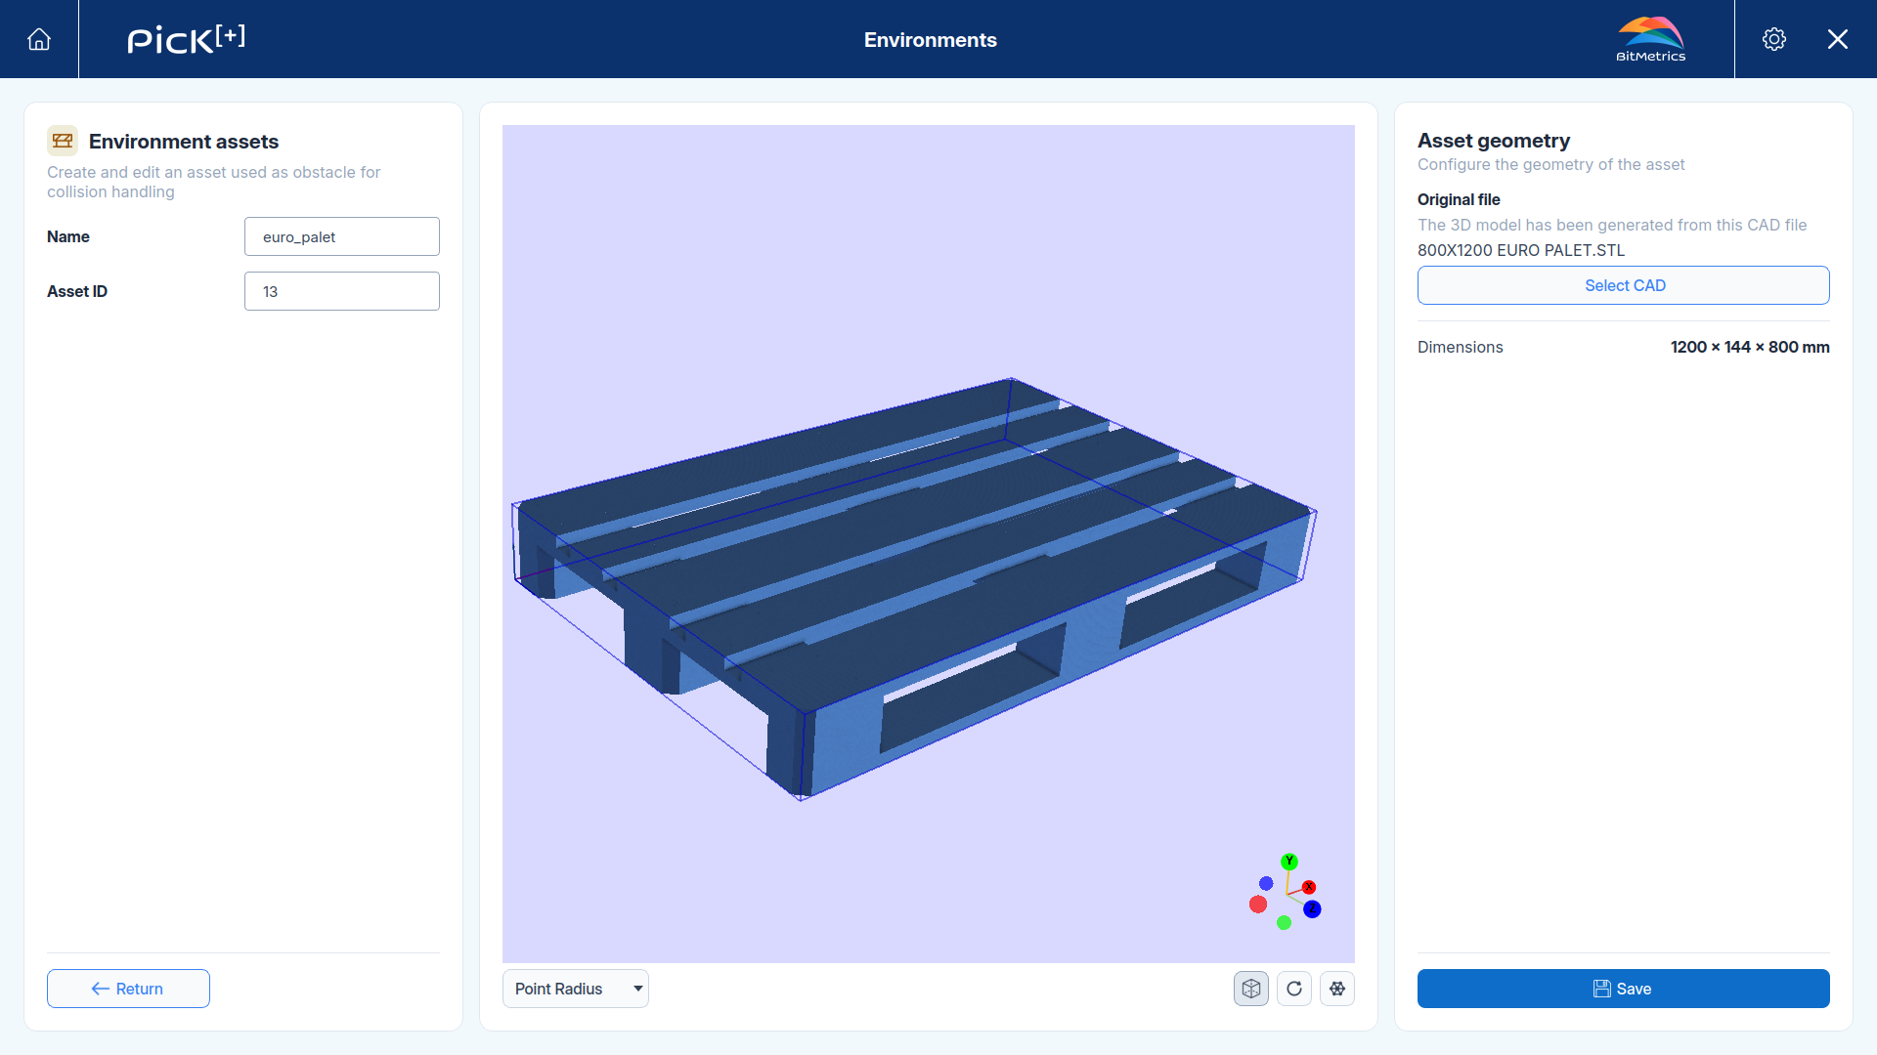Click the Dimensions label
The image size is (1877, 1055).
[1461, 347]
